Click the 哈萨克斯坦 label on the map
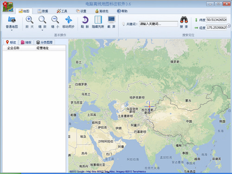Screen dimensions: 232x174 click(x=137, y=97)
